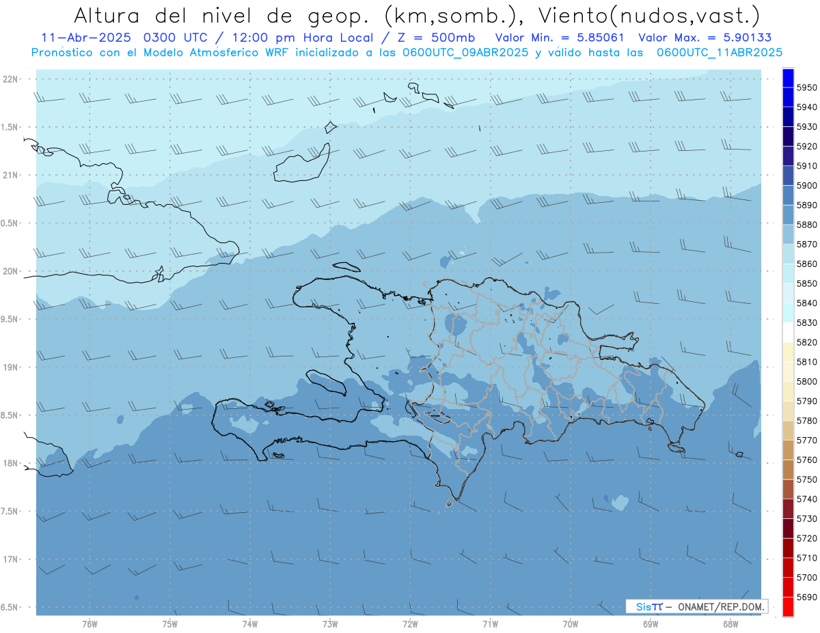The height and width of the screenshot is (633, 820).
Task: Click 'Valor Max. = 5.90133' text
Action: pyautogui.click(x=705, y=38)
